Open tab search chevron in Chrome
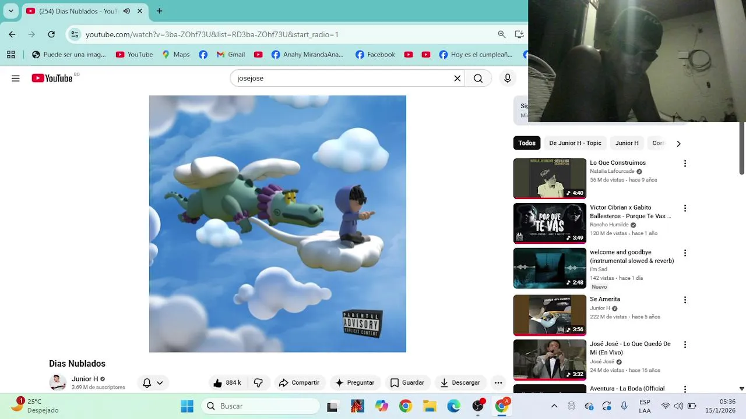The height and width of the screenshot is (419, 746). coord(10,11)
